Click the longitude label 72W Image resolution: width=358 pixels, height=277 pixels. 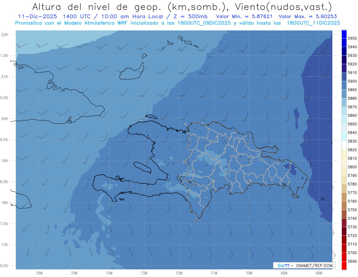(179, 273)
